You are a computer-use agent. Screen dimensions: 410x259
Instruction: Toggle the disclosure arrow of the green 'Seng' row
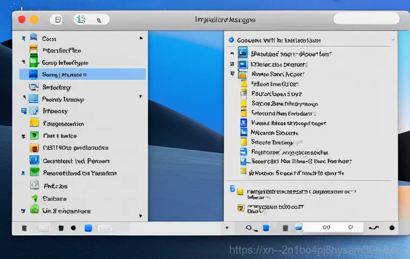click(x=24, y=62)
